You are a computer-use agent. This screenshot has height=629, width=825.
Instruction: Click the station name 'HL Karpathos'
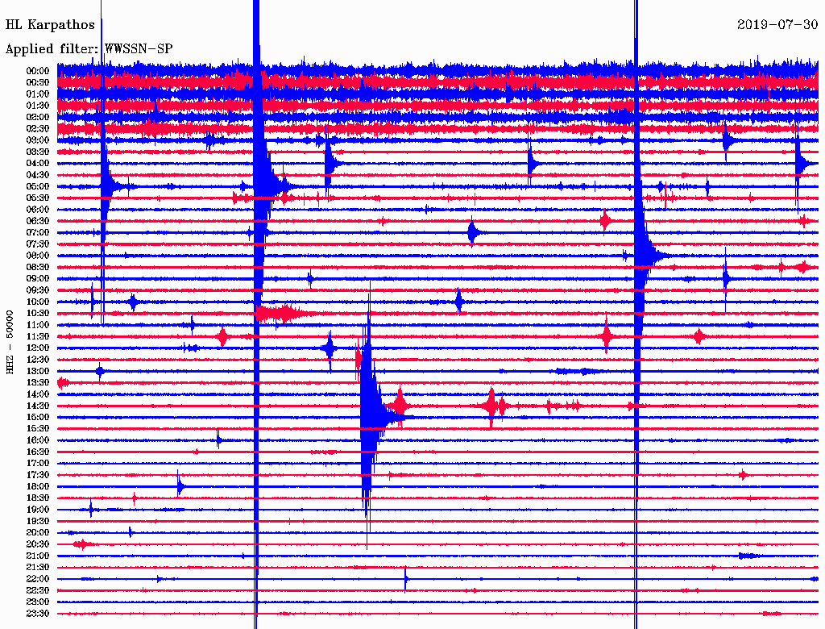pyautogui.click(x=50, y=25)
